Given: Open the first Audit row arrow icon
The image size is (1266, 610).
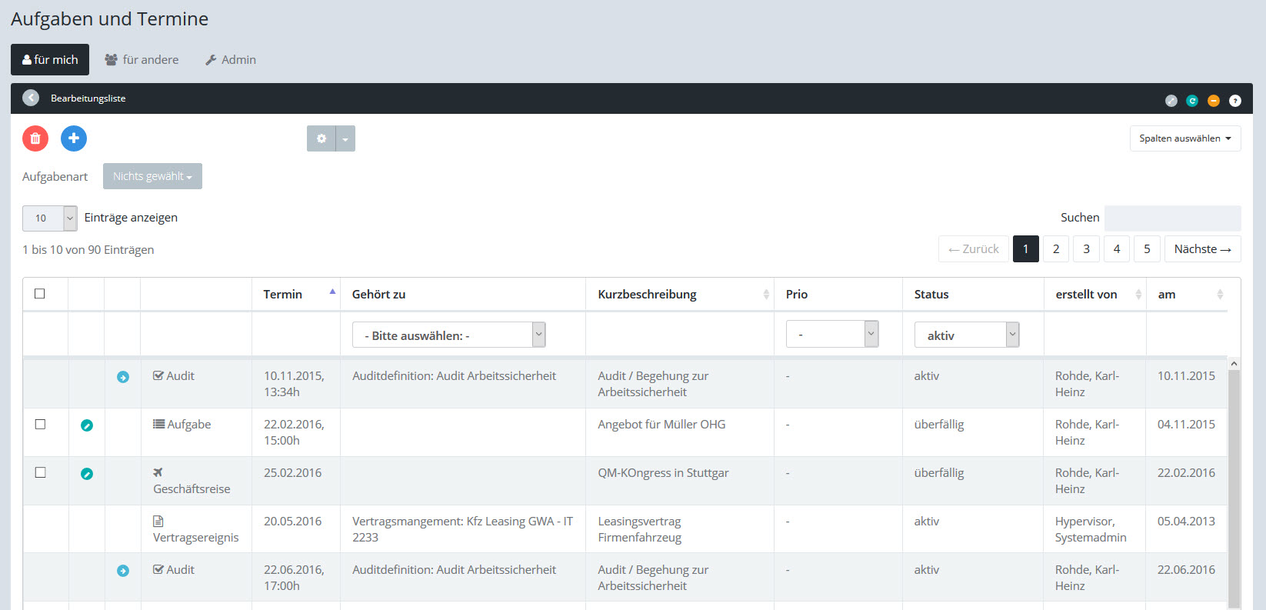Looking at the screenshot, I should pos(123,377).
